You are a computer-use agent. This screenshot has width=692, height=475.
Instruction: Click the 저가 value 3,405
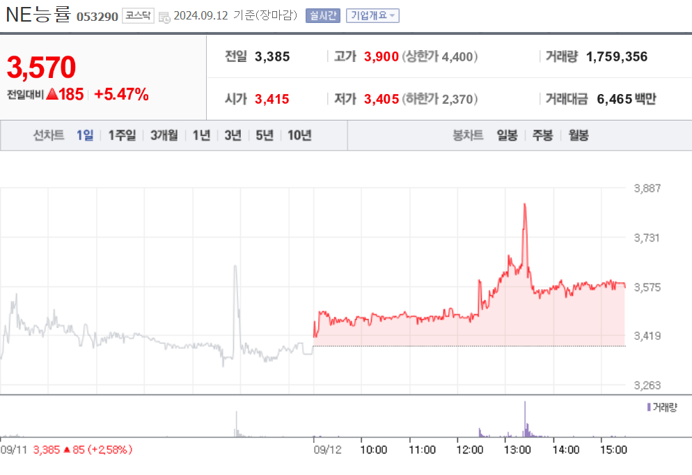[x=382, y=99]
